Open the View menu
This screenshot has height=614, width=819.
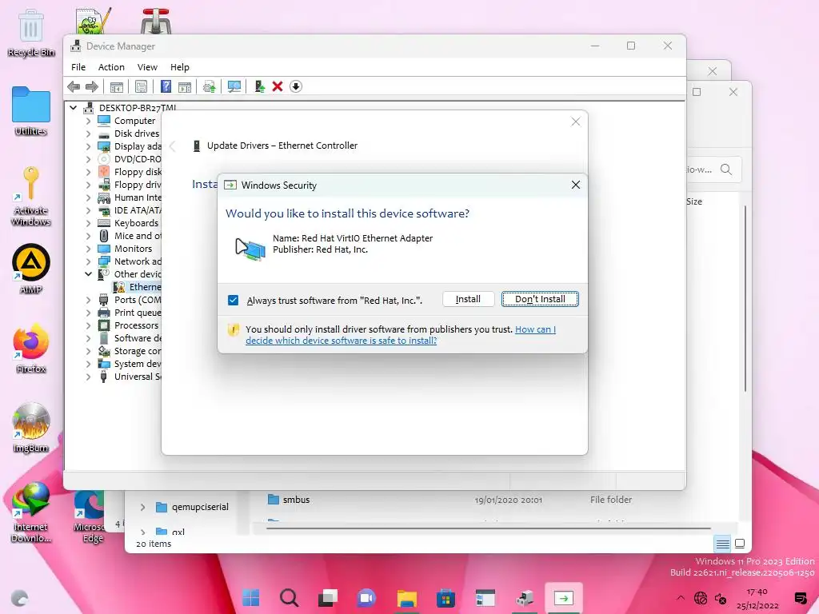point(147,67)
